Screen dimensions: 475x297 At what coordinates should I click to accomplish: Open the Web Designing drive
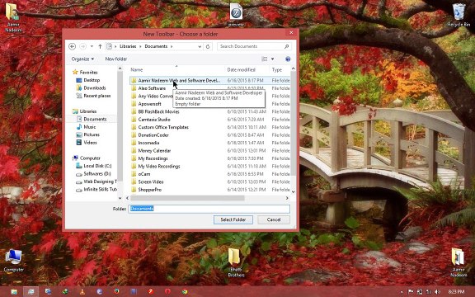coord(100,181)
